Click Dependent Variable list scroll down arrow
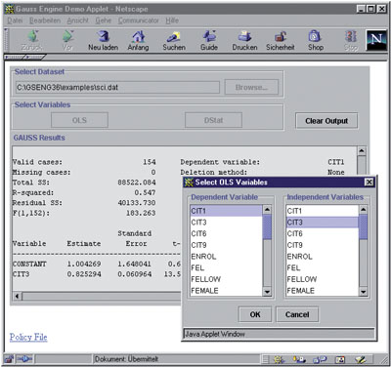The height and width of the screenshot is (367, 391). [x=267, y=292]
